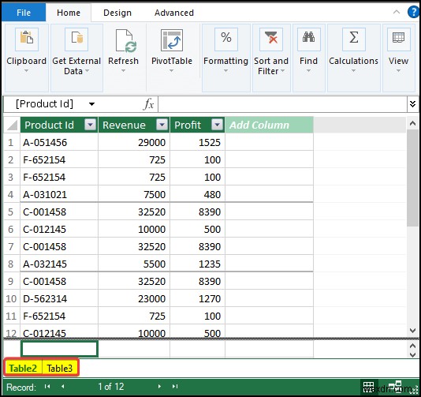Select cell A-032145
The width and height of the screenshot is (421, 397).
pyautogui.click(x=59, y=264)
